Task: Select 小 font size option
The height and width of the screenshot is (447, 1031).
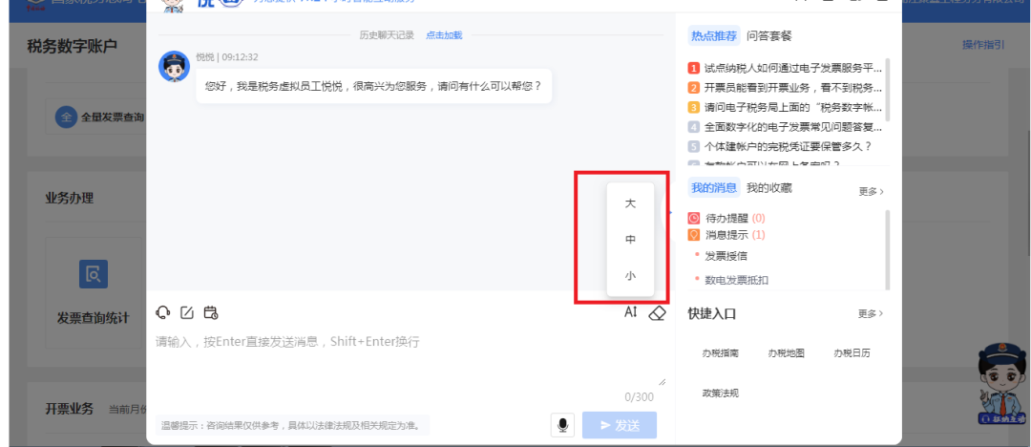Action: pyautogui.click(x=630, y=275)
